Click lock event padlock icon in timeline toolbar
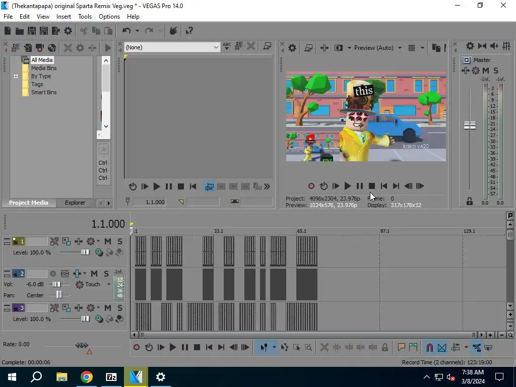The width and height of the screenshot is (516, 387). (x=384, y=348)
